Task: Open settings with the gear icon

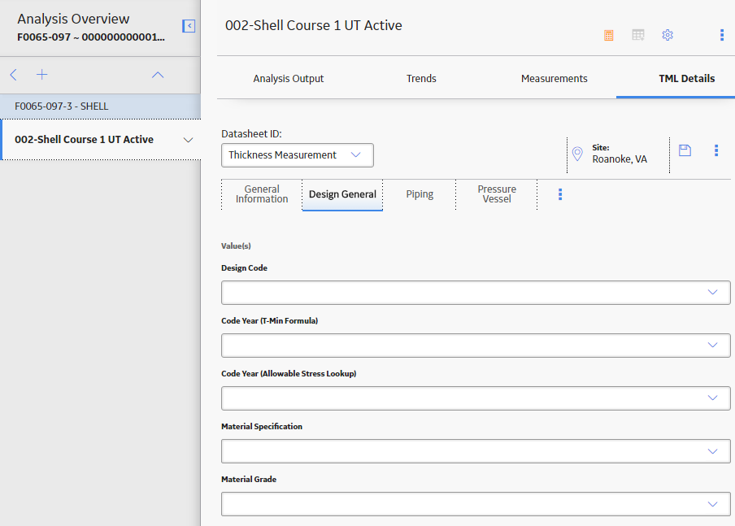Action: [668, 35]
